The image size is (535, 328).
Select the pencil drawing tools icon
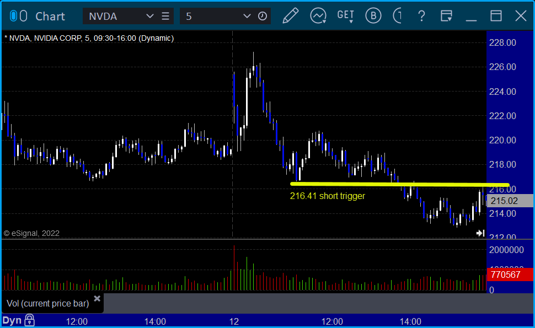(291, 15)
